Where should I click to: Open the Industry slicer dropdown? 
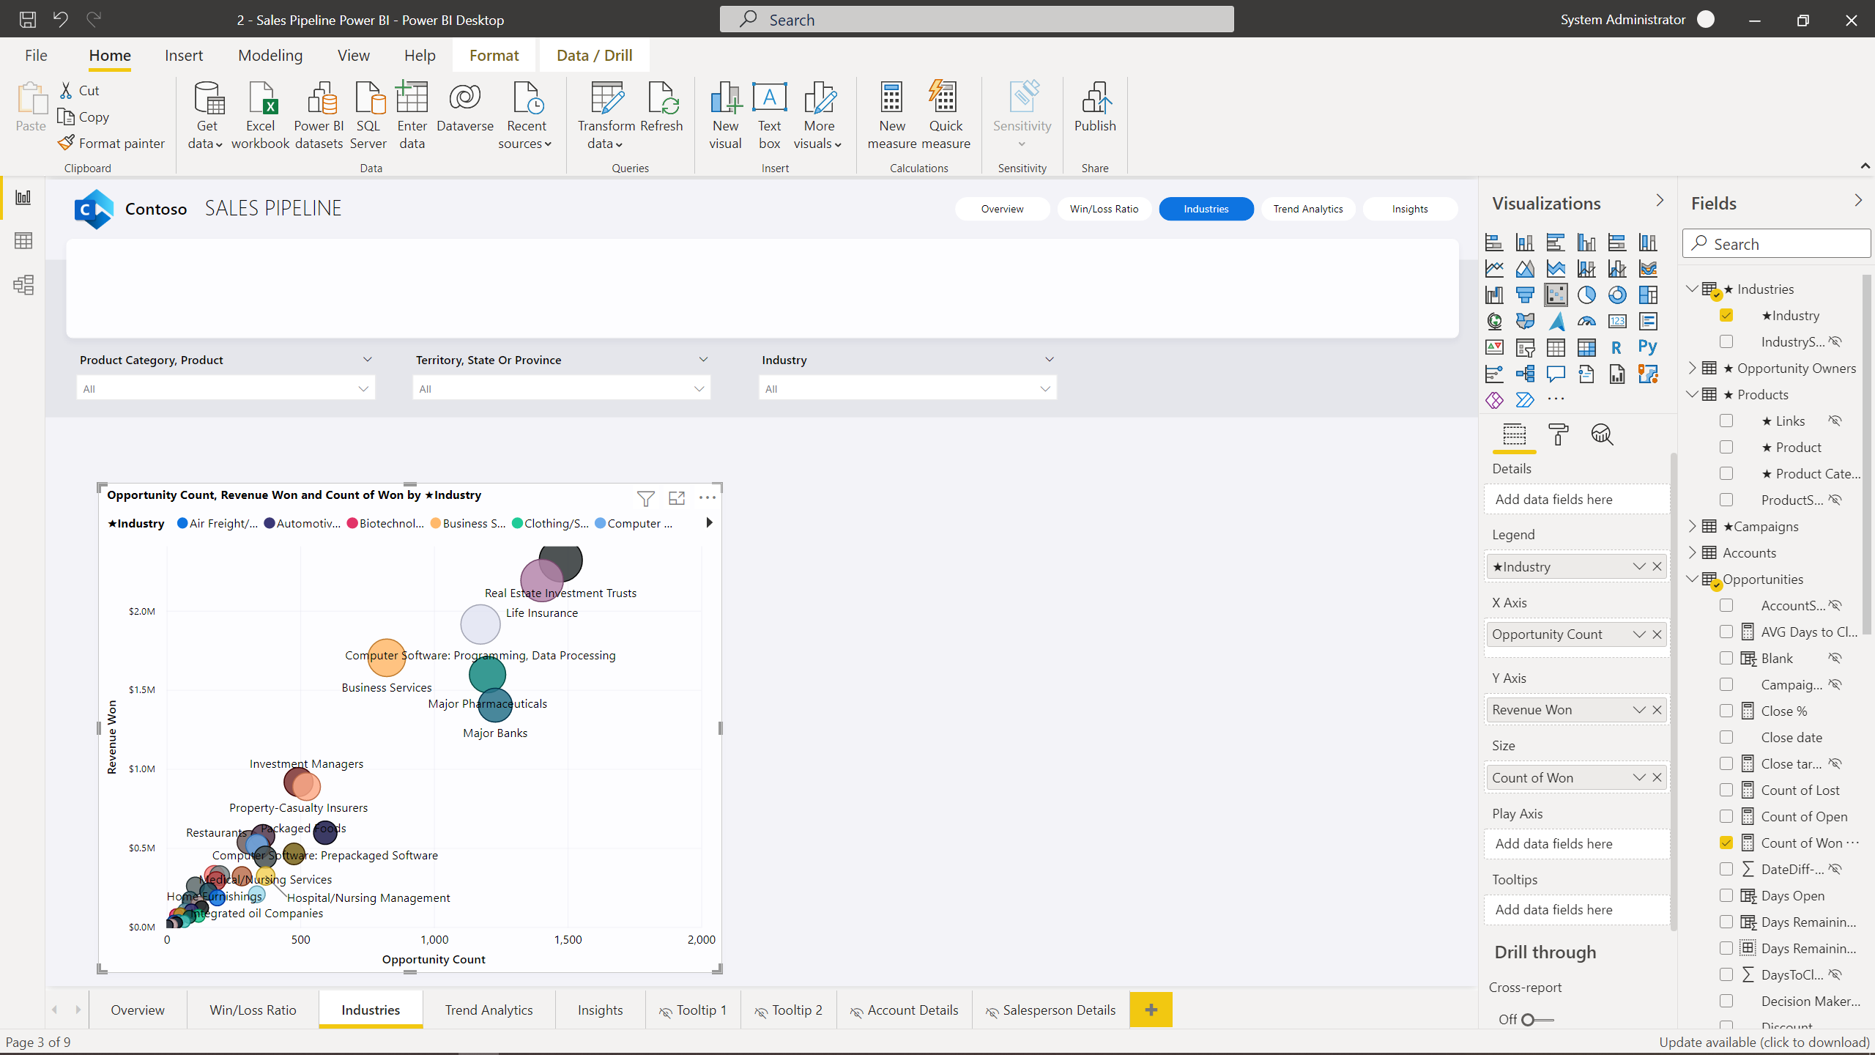[x=1045, y=388]
